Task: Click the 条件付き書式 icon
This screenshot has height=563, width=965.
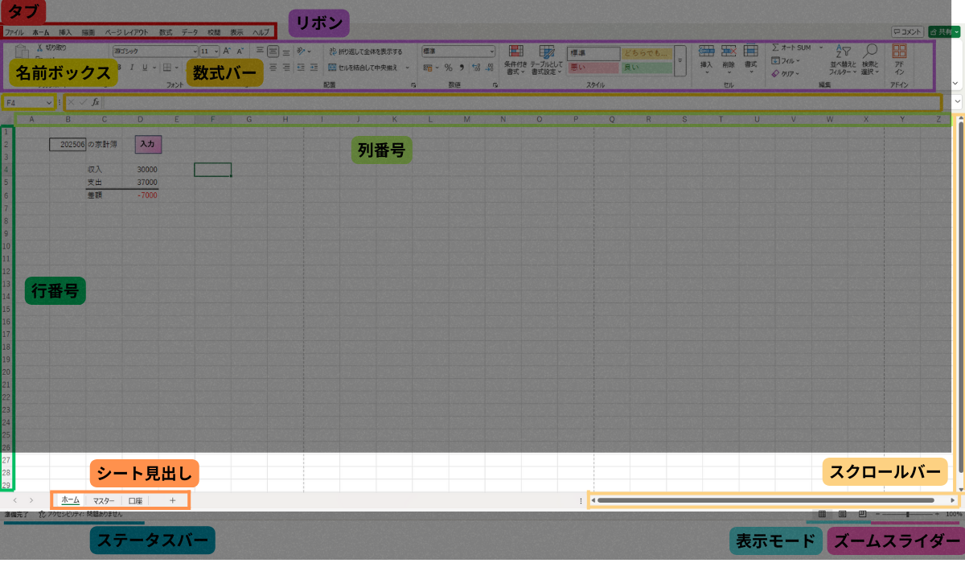Action: [515, 53]
